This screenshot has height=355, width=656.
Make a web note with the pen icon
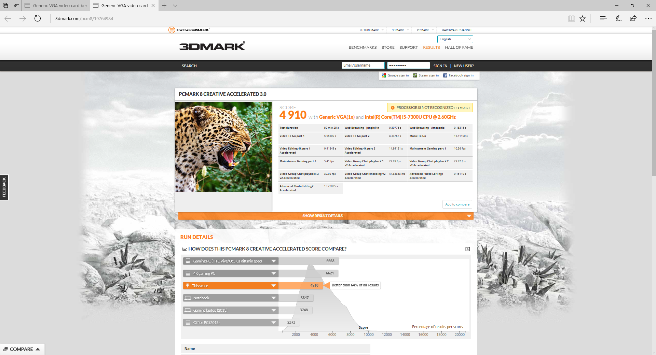[x=618, y=18]
